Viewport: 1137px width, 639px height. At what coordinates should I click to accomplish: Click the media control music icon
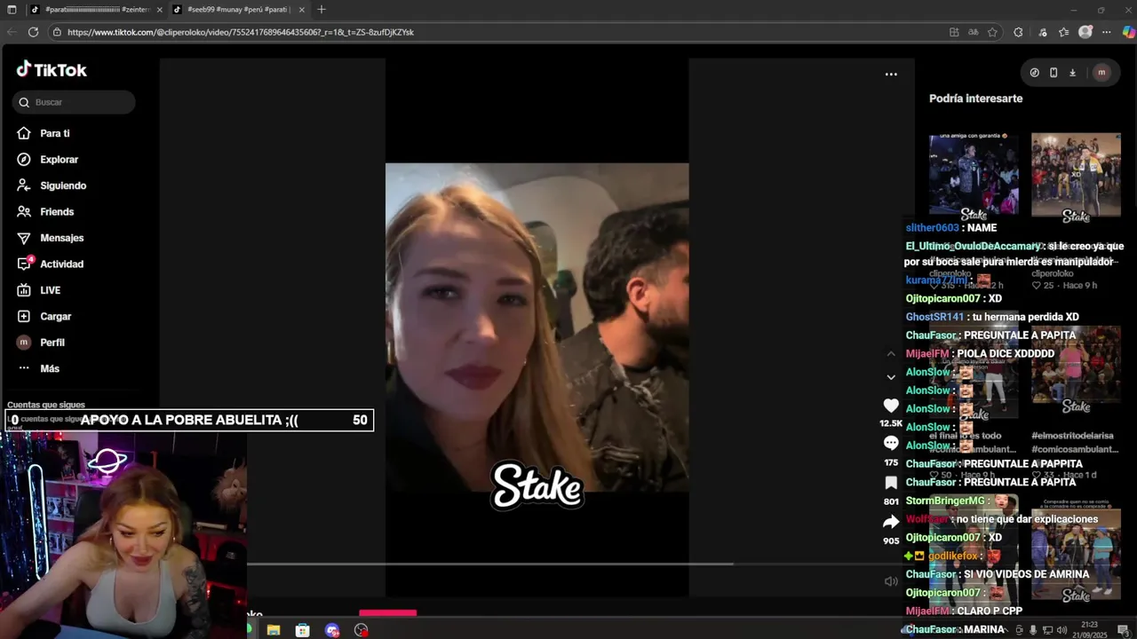[1041, 32]
